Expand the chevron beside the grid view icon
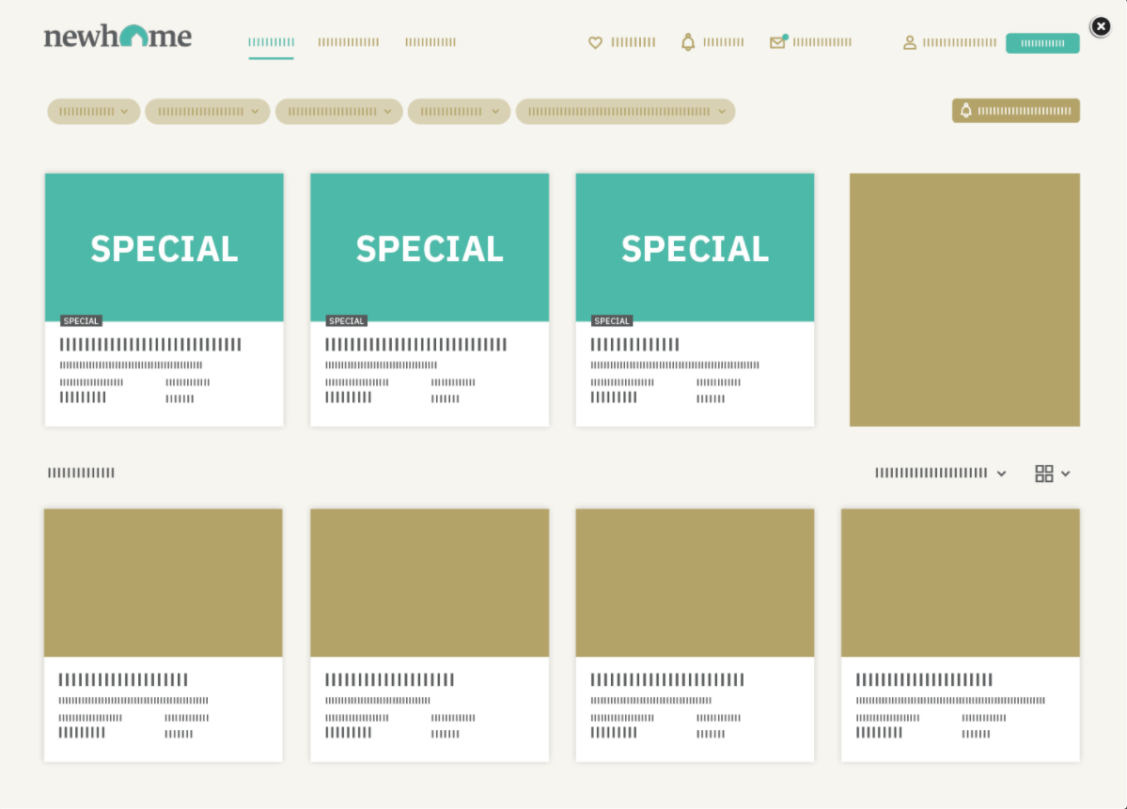Image resolution: width=1127 pixels, height=809 pixels. (x=1066, y=474)
